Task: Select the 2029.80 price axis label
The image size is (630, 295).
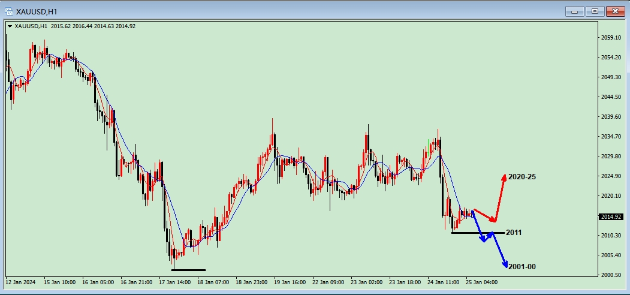Action: [611, 156]
